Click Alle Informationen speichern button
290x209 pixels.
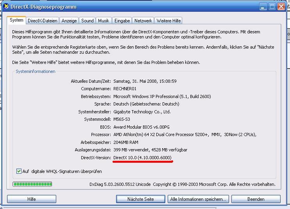click(x=198, y=199)
